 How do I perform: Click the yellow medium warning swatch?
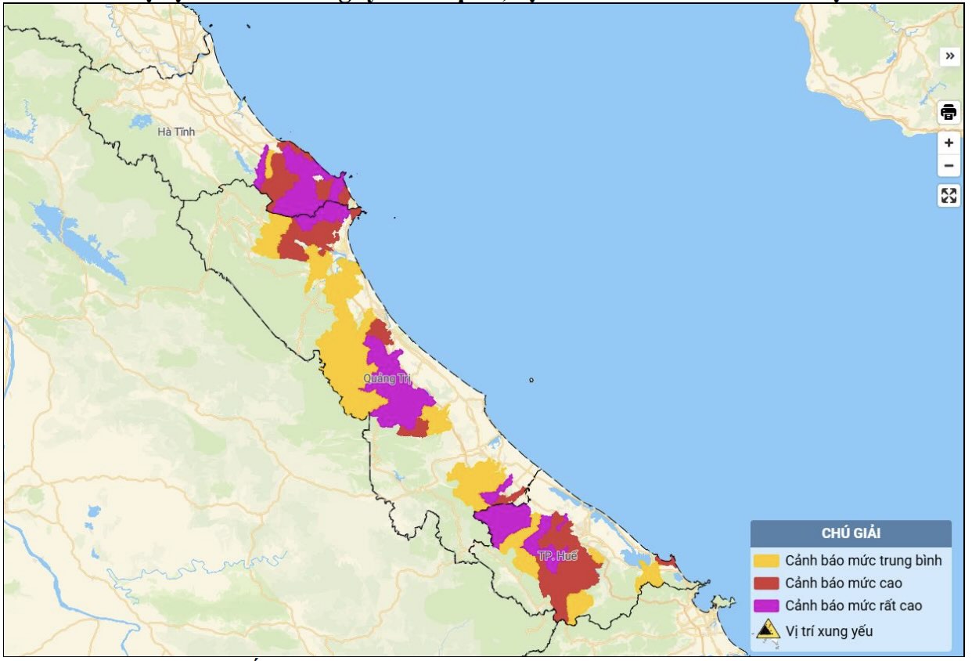click(x=767, y=561)
